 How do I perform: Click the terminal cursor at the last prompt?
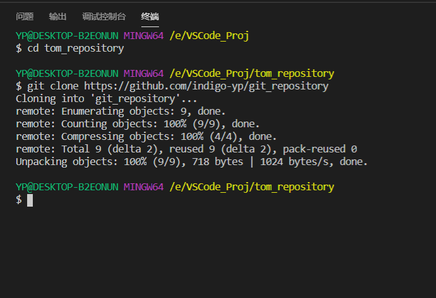(x=30, y=200)
